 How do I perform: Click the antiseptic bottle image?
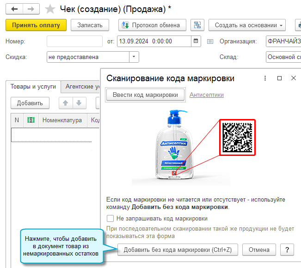point(174,145)
